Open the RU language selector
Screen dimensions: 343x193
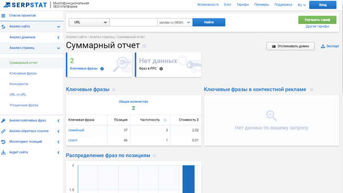coord(302,5)
